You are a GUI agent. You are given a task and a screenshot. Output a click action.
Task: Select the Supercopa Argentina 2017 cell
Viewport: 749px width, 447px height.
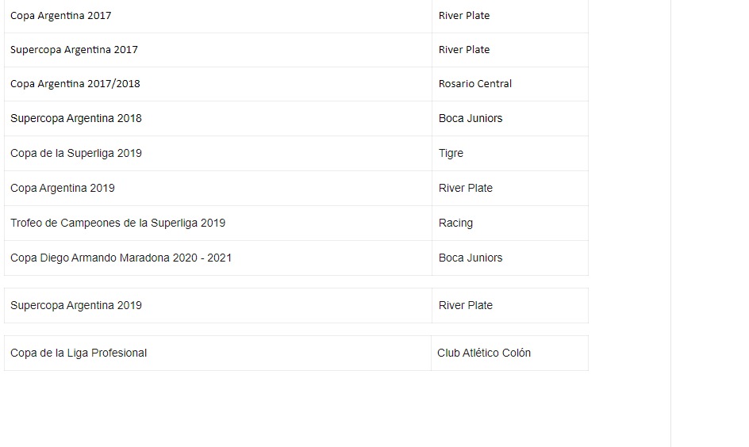point(218,50)
